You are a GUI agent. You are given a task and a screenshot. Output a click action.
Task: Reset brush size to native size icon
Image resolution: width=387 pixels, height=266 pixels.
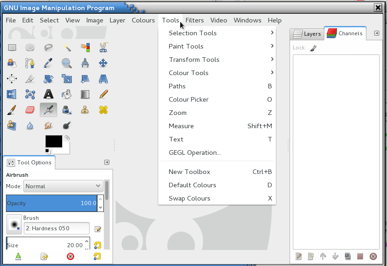pyautogui.click(x=97, y=245)
